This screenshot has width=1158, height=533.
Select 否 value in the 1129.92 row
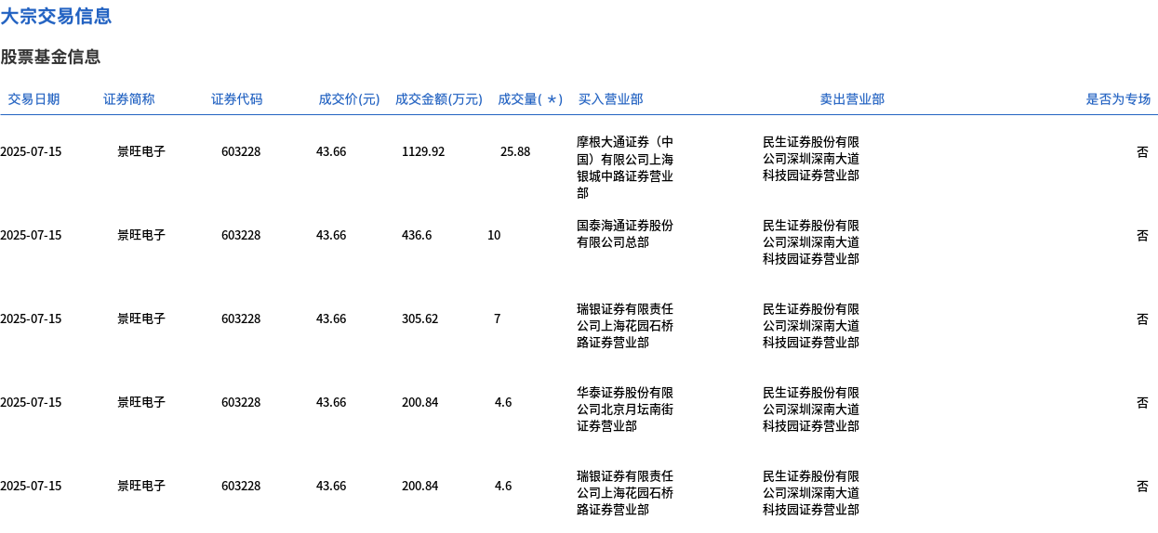coord(1142,151)
